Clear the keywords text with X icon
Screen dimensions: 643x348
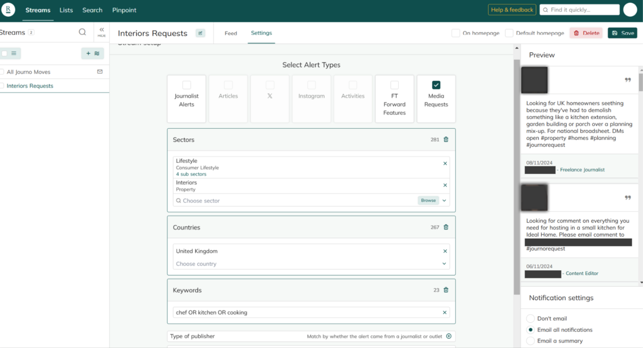tap(444, 313)
